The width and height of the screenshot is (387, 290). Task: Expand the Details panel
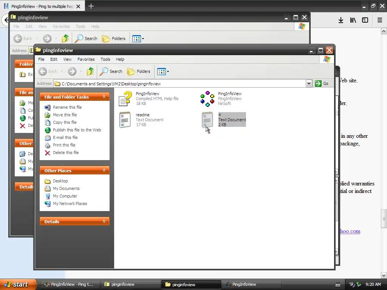[104, 221]
